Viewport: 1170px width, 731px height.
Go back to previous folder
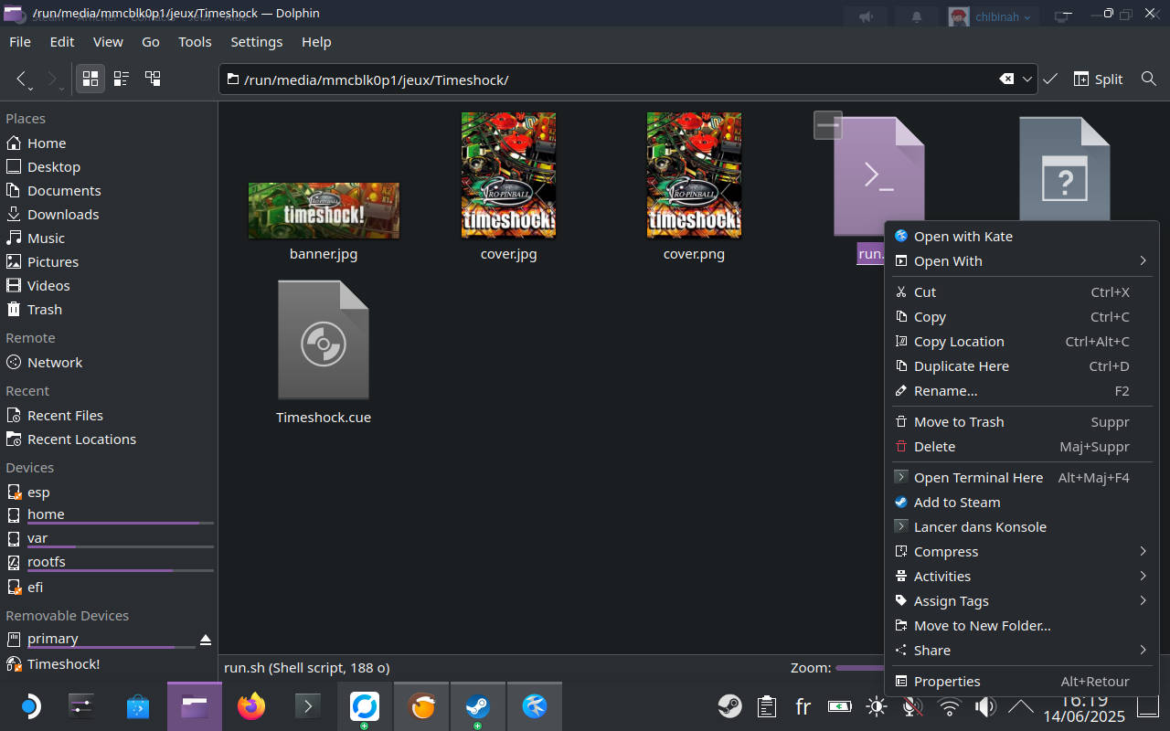pos(23,79)
